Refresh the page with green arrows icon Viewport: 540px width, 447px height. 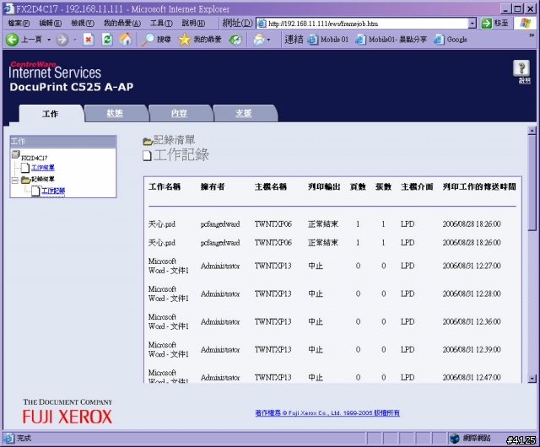(x=107, y=40)
